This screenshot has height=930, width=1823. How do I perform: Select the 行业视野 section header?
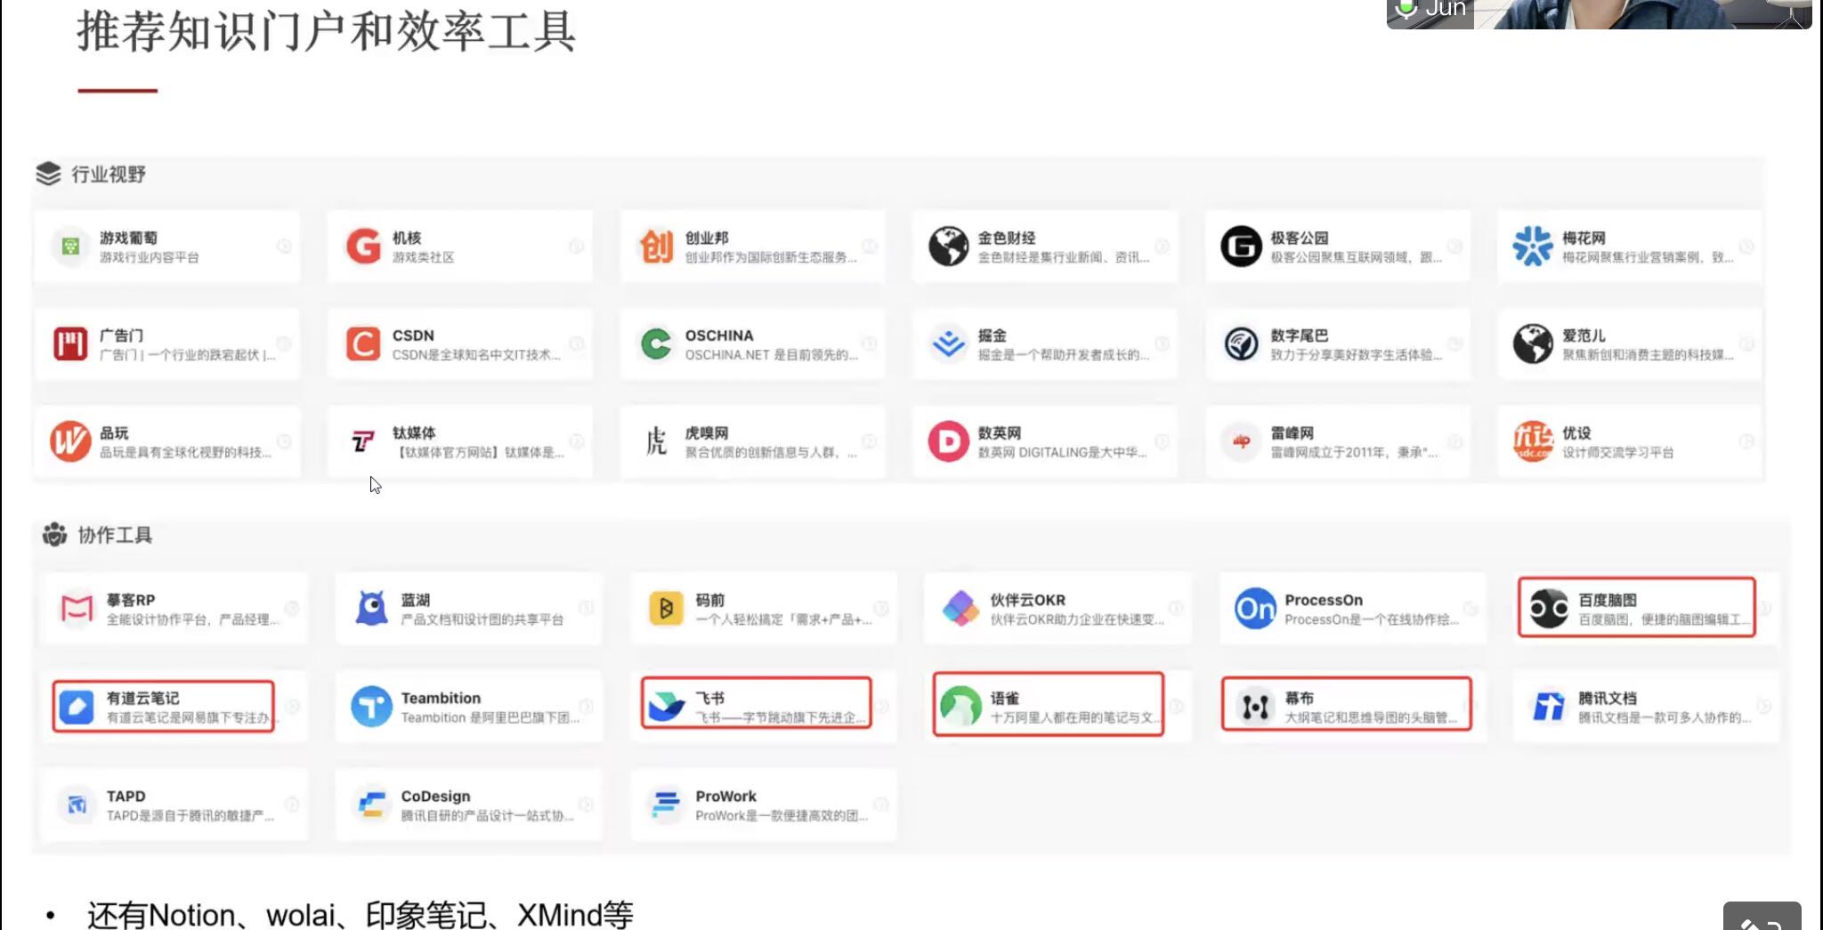108,174
